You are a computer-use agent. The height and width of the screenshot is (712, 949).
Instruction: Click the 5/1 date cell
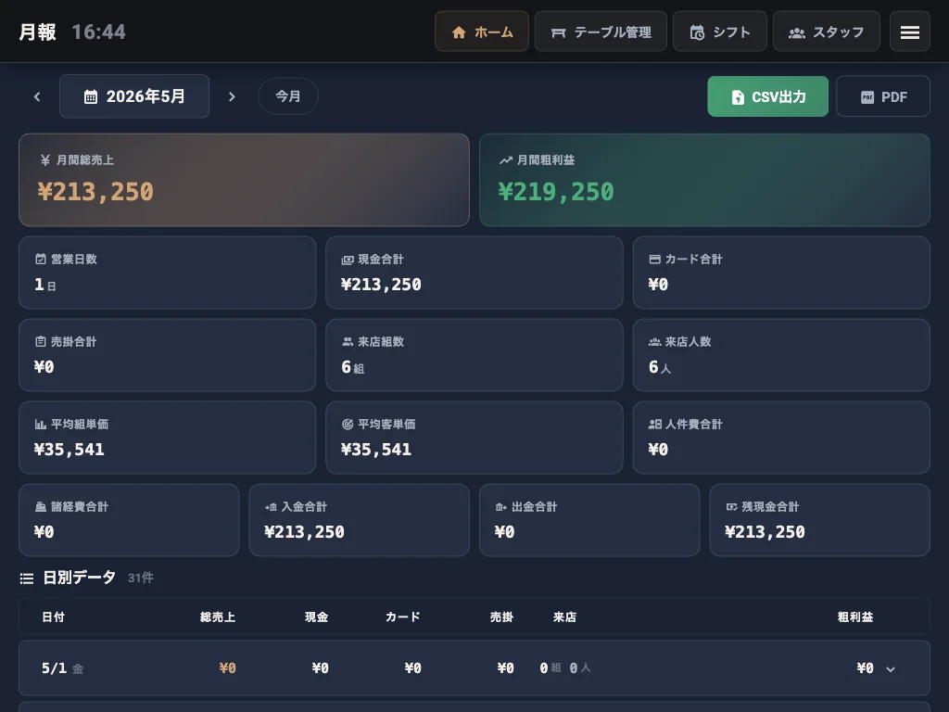pyautogui.click(x=62, y=668)
